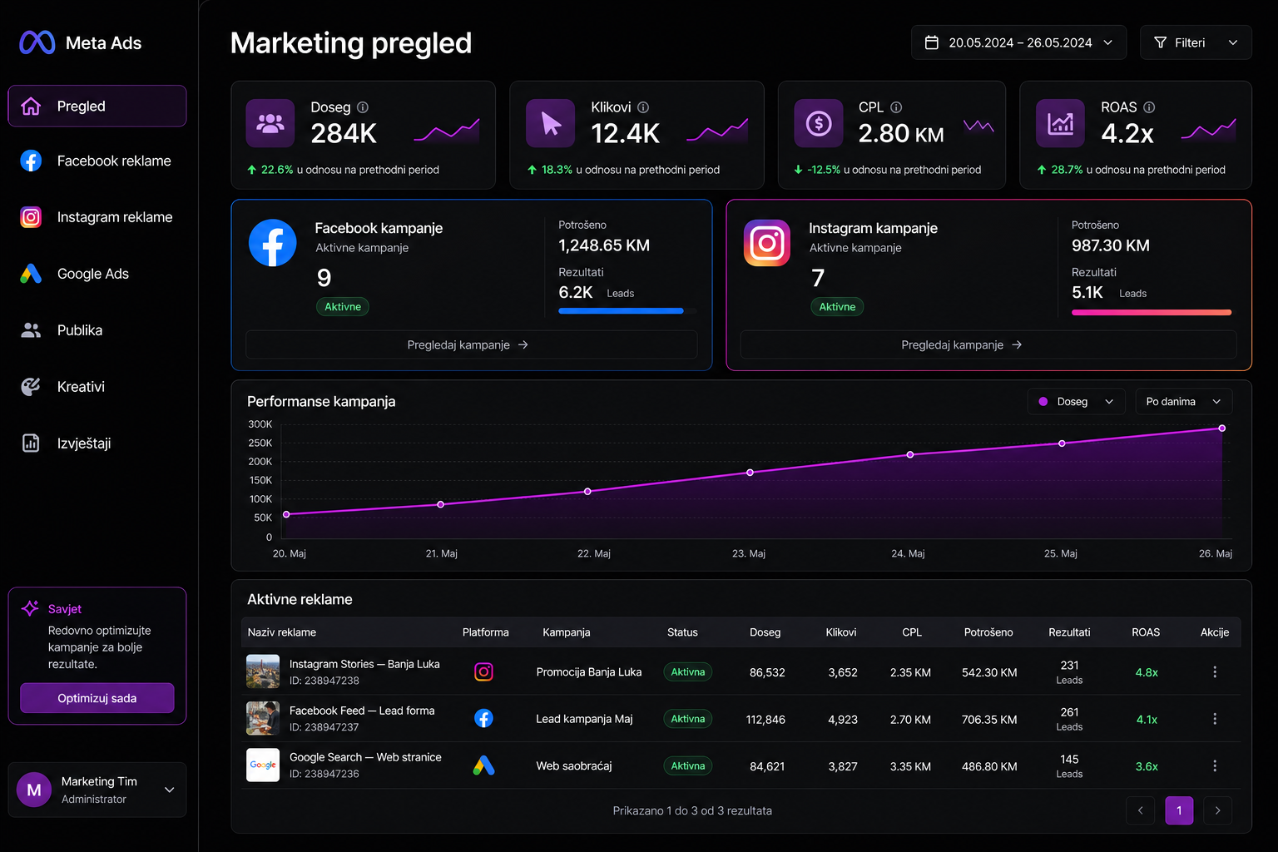The image size is (1278, 852).
Task: Click the large Facebook kampanje logo
Action: point(273,243)
